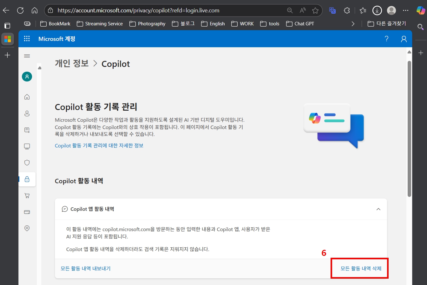Open the favorites list icon

[x=363, y=10]
